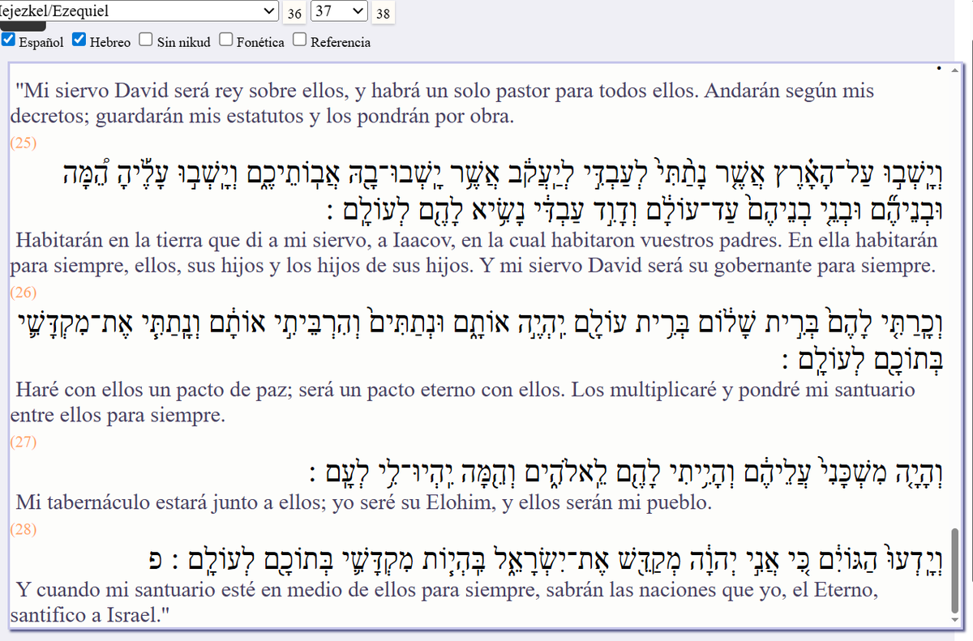Click verse number (26)
973x641 pixels.
coord(24,292)
